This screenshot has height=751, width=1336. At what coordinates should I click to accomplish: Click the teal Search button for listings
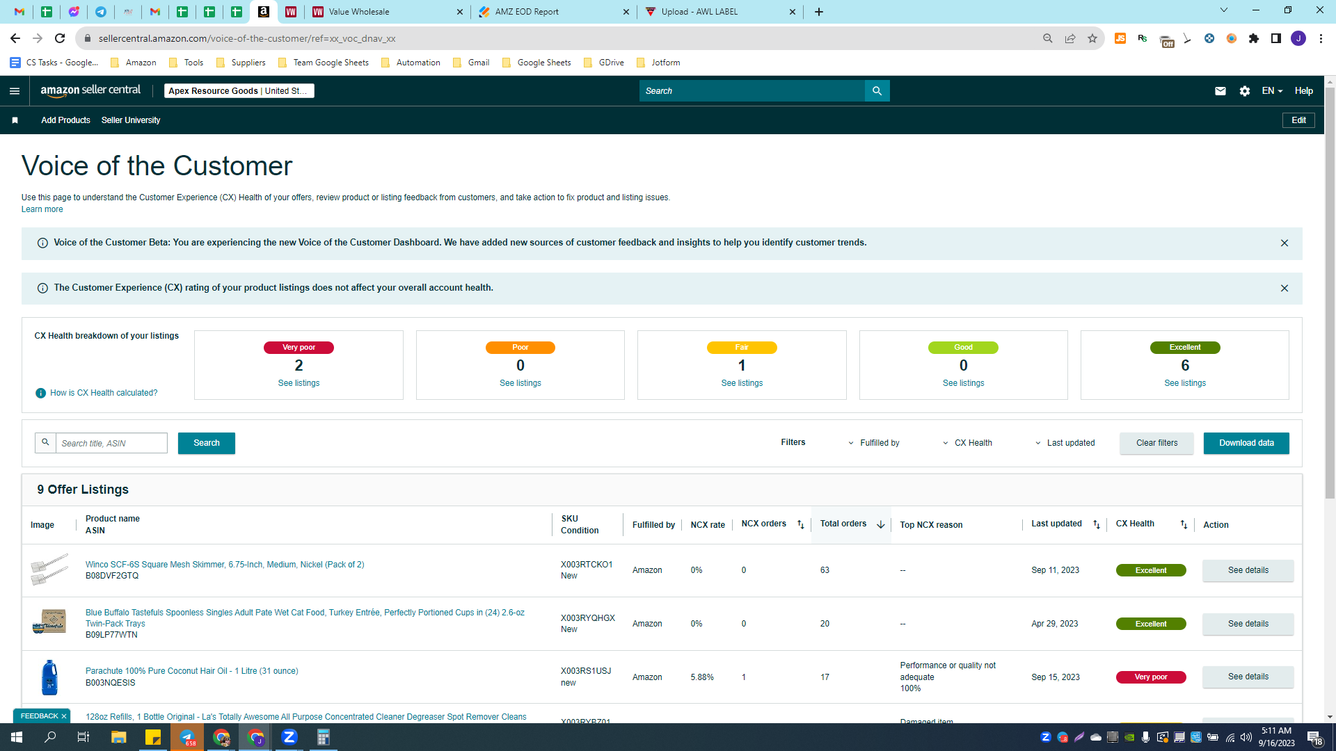[x=207, y=444]
